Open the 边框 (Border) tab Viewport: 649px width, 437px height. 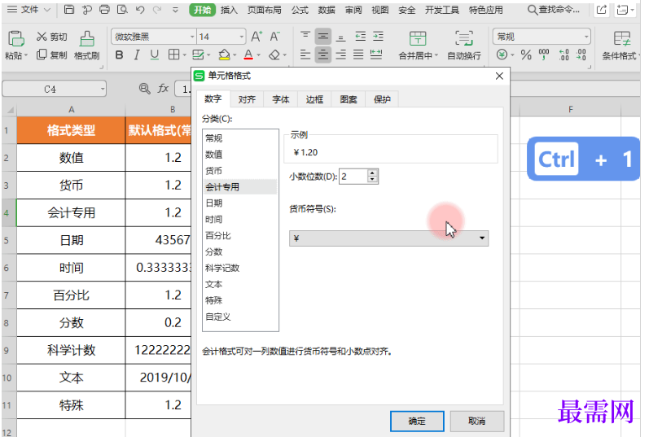click(314, 99)
